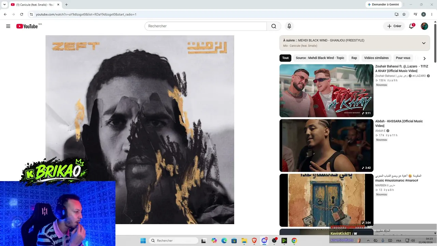The height and width of the screenshot is (246, 437).
Task: Click the Windows taskbar search box
Action: [173, 241]
